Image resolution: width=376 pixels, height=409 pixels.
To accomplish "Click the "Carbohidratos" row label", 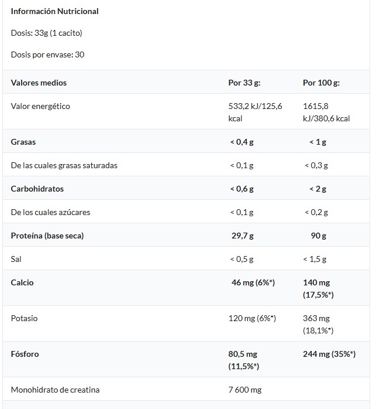I will tap(37, 189).
